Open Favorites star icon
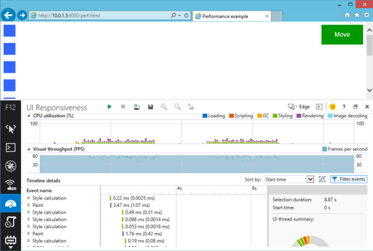This screenshot has width=373, height=251. pyautogui.click(x=357, y=15)
